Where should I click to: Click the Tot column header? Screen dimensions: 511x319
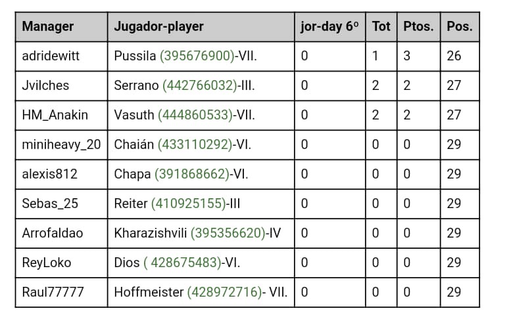click(381, 27)
